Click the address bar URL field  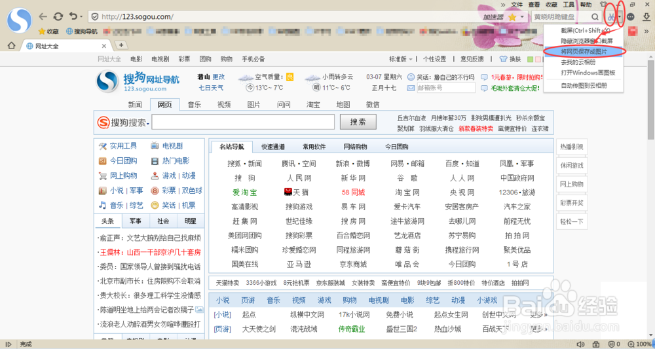288,17
